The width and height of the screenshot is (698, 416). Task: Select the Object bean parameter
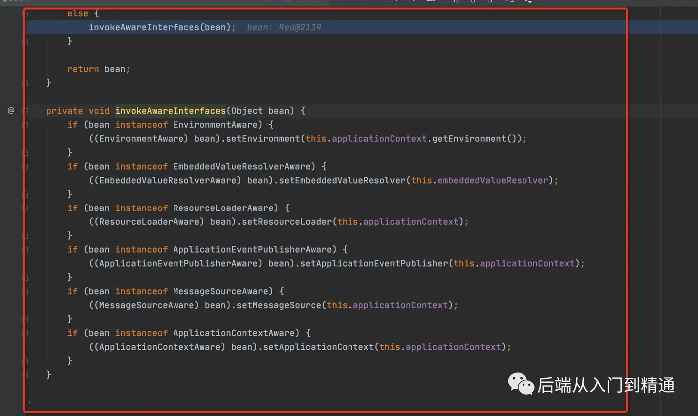click(x=260, y=111)
